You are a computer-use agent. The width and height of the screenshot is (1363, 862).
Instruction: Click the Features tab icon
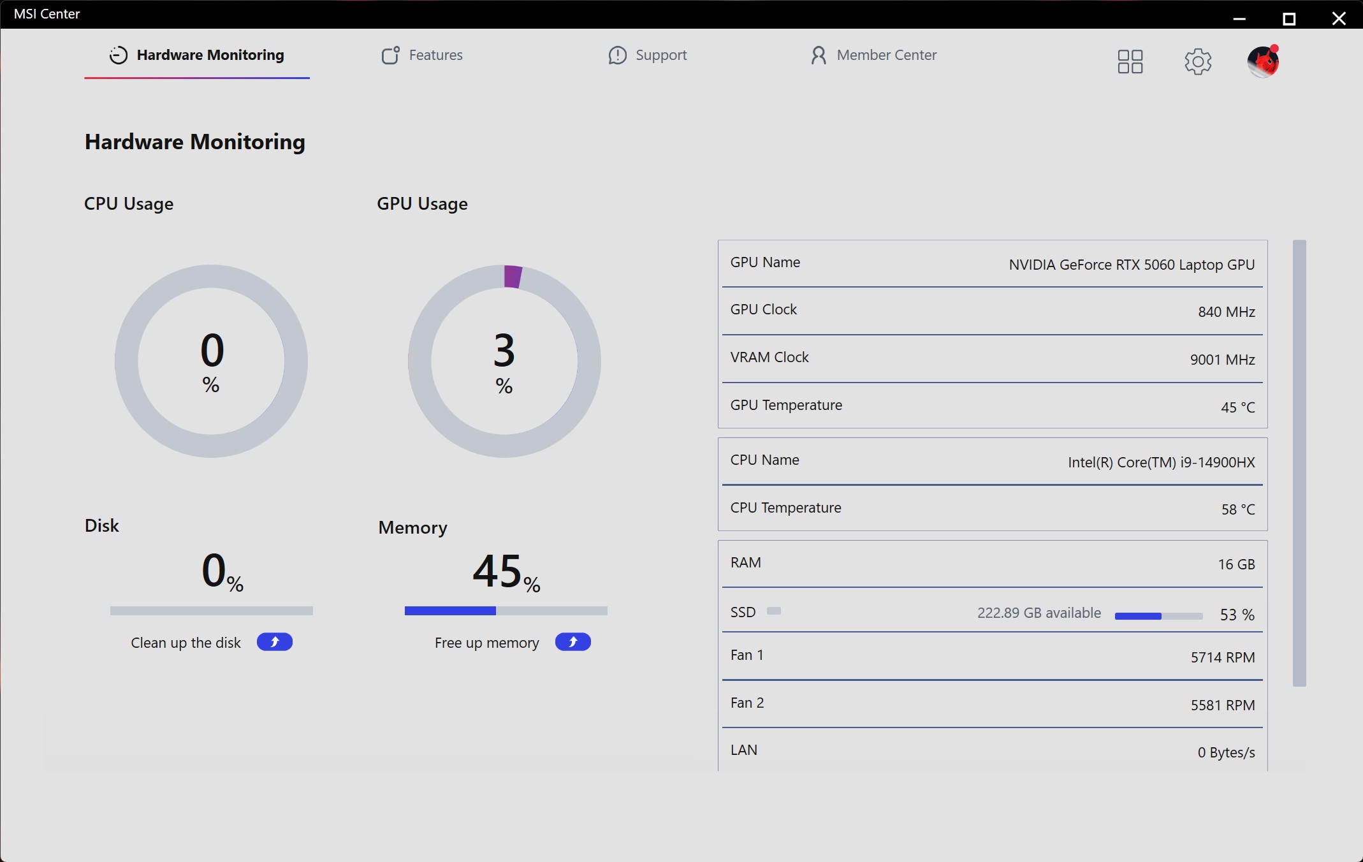[x=390, y=55]
